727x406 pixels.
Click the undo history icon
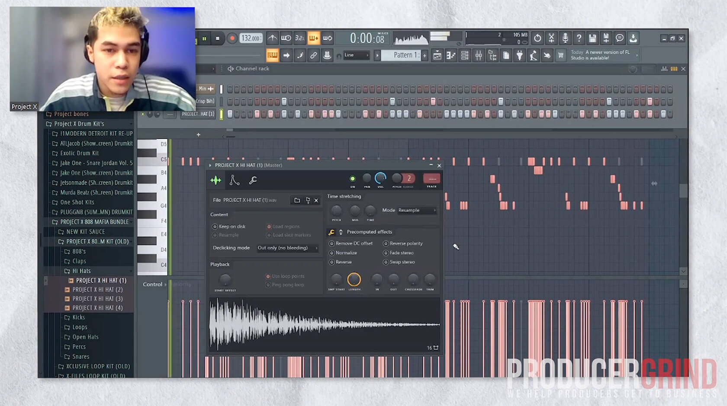[x=537, y=38]
